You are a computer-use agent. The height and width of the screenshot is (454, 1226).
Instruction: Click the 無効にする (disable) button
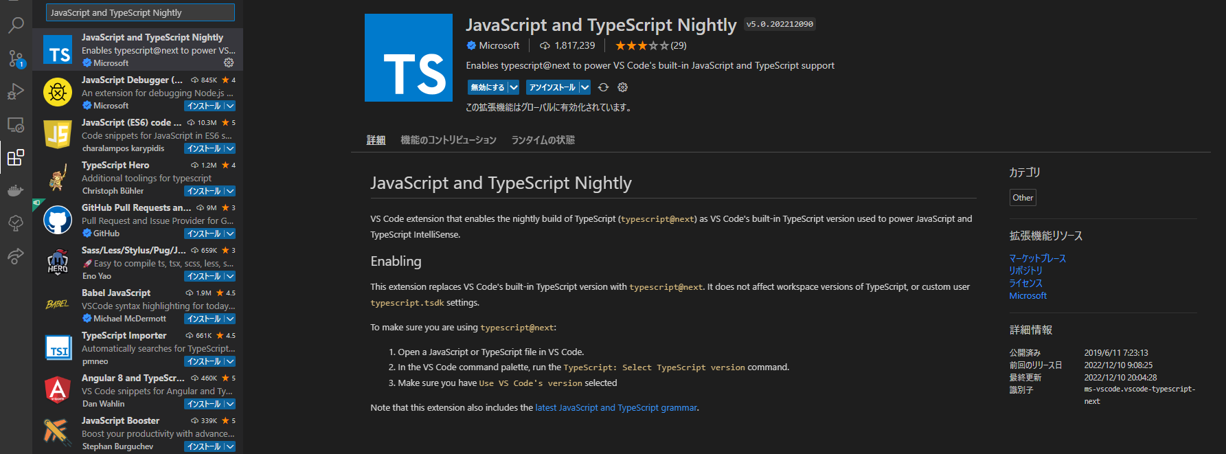pos(488,87)
